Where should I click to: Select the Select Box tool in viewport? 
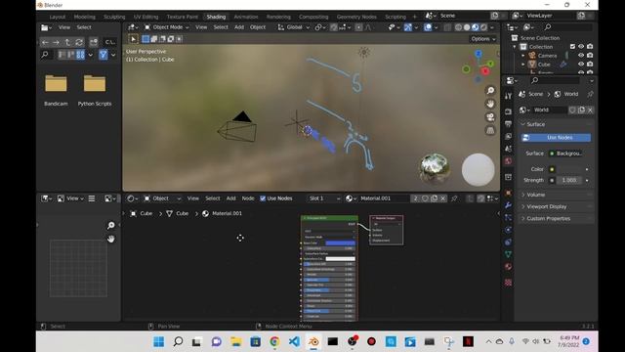click(x=133, y=39)
